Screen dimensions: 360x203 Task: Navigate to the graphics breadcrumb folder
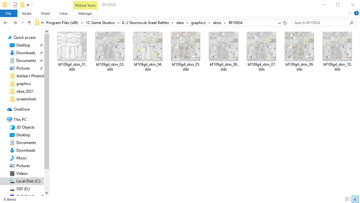(x=198, y=23)
